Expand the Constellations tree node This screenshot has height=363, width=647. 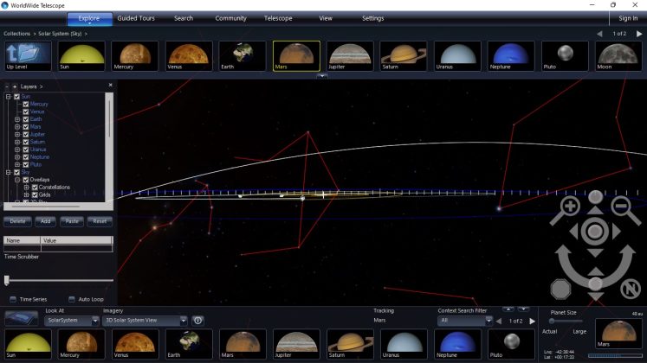click(26, 188)
